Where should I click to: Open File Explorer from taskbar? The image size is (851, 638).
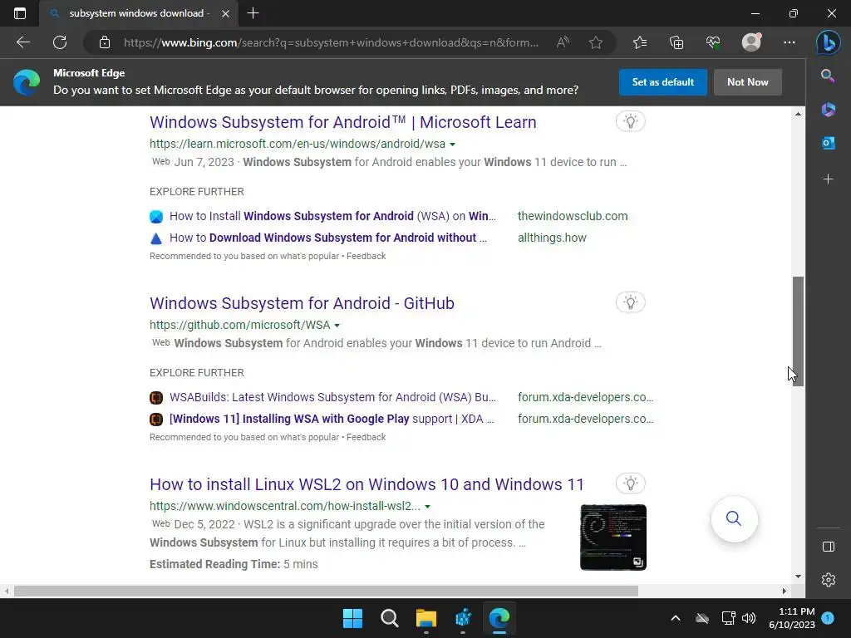tap(426, 618)
